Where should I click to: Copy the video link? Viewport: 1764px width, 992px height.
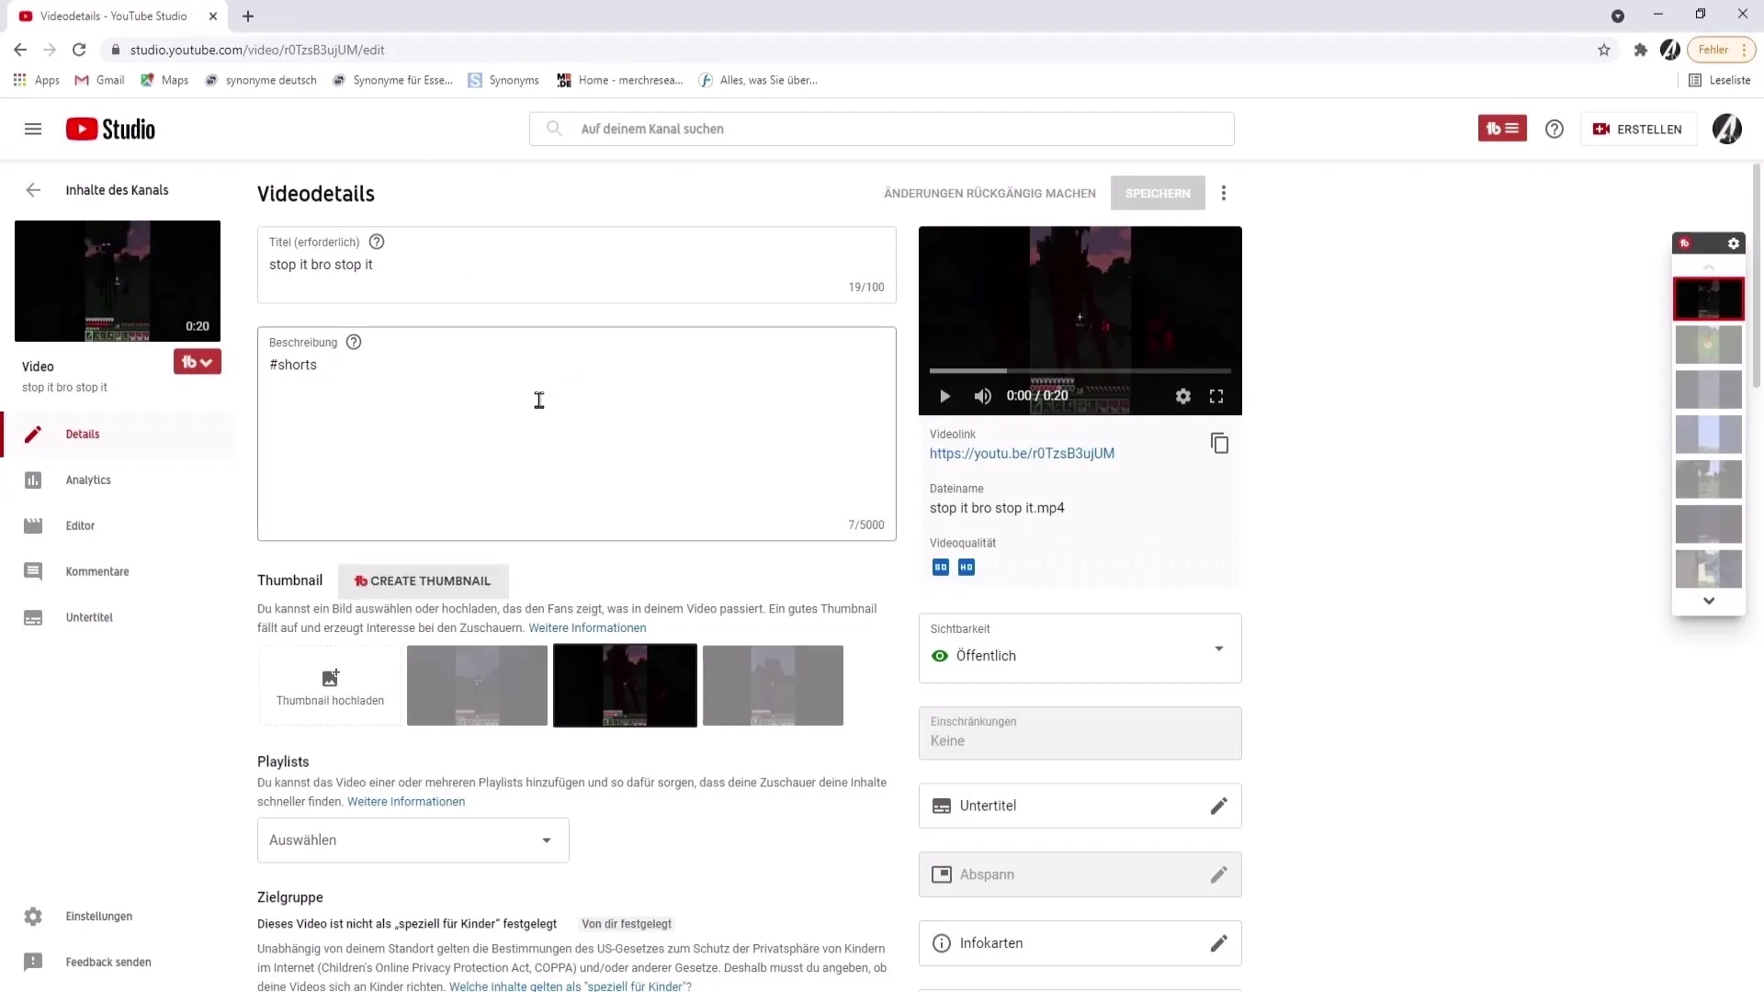(1219, 444)
